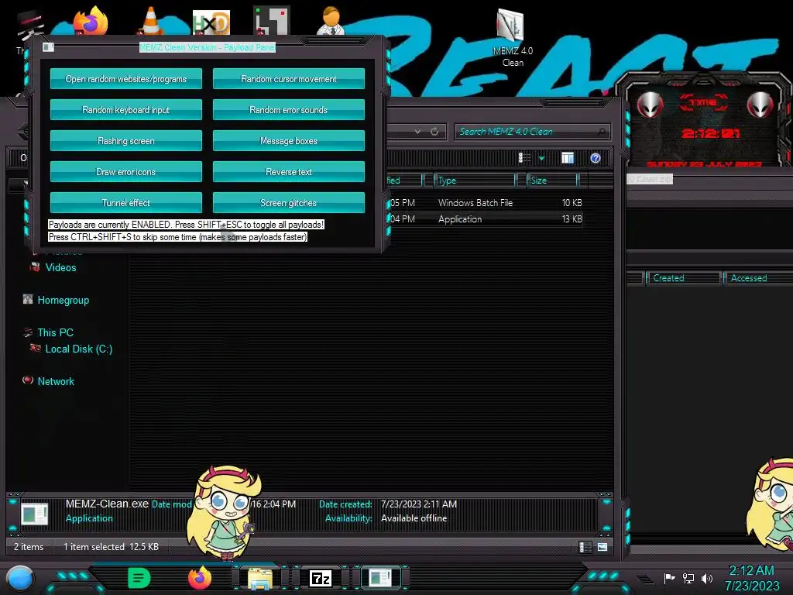
Task: Toggle the Draw error icons payload
Action: [126, 171]
